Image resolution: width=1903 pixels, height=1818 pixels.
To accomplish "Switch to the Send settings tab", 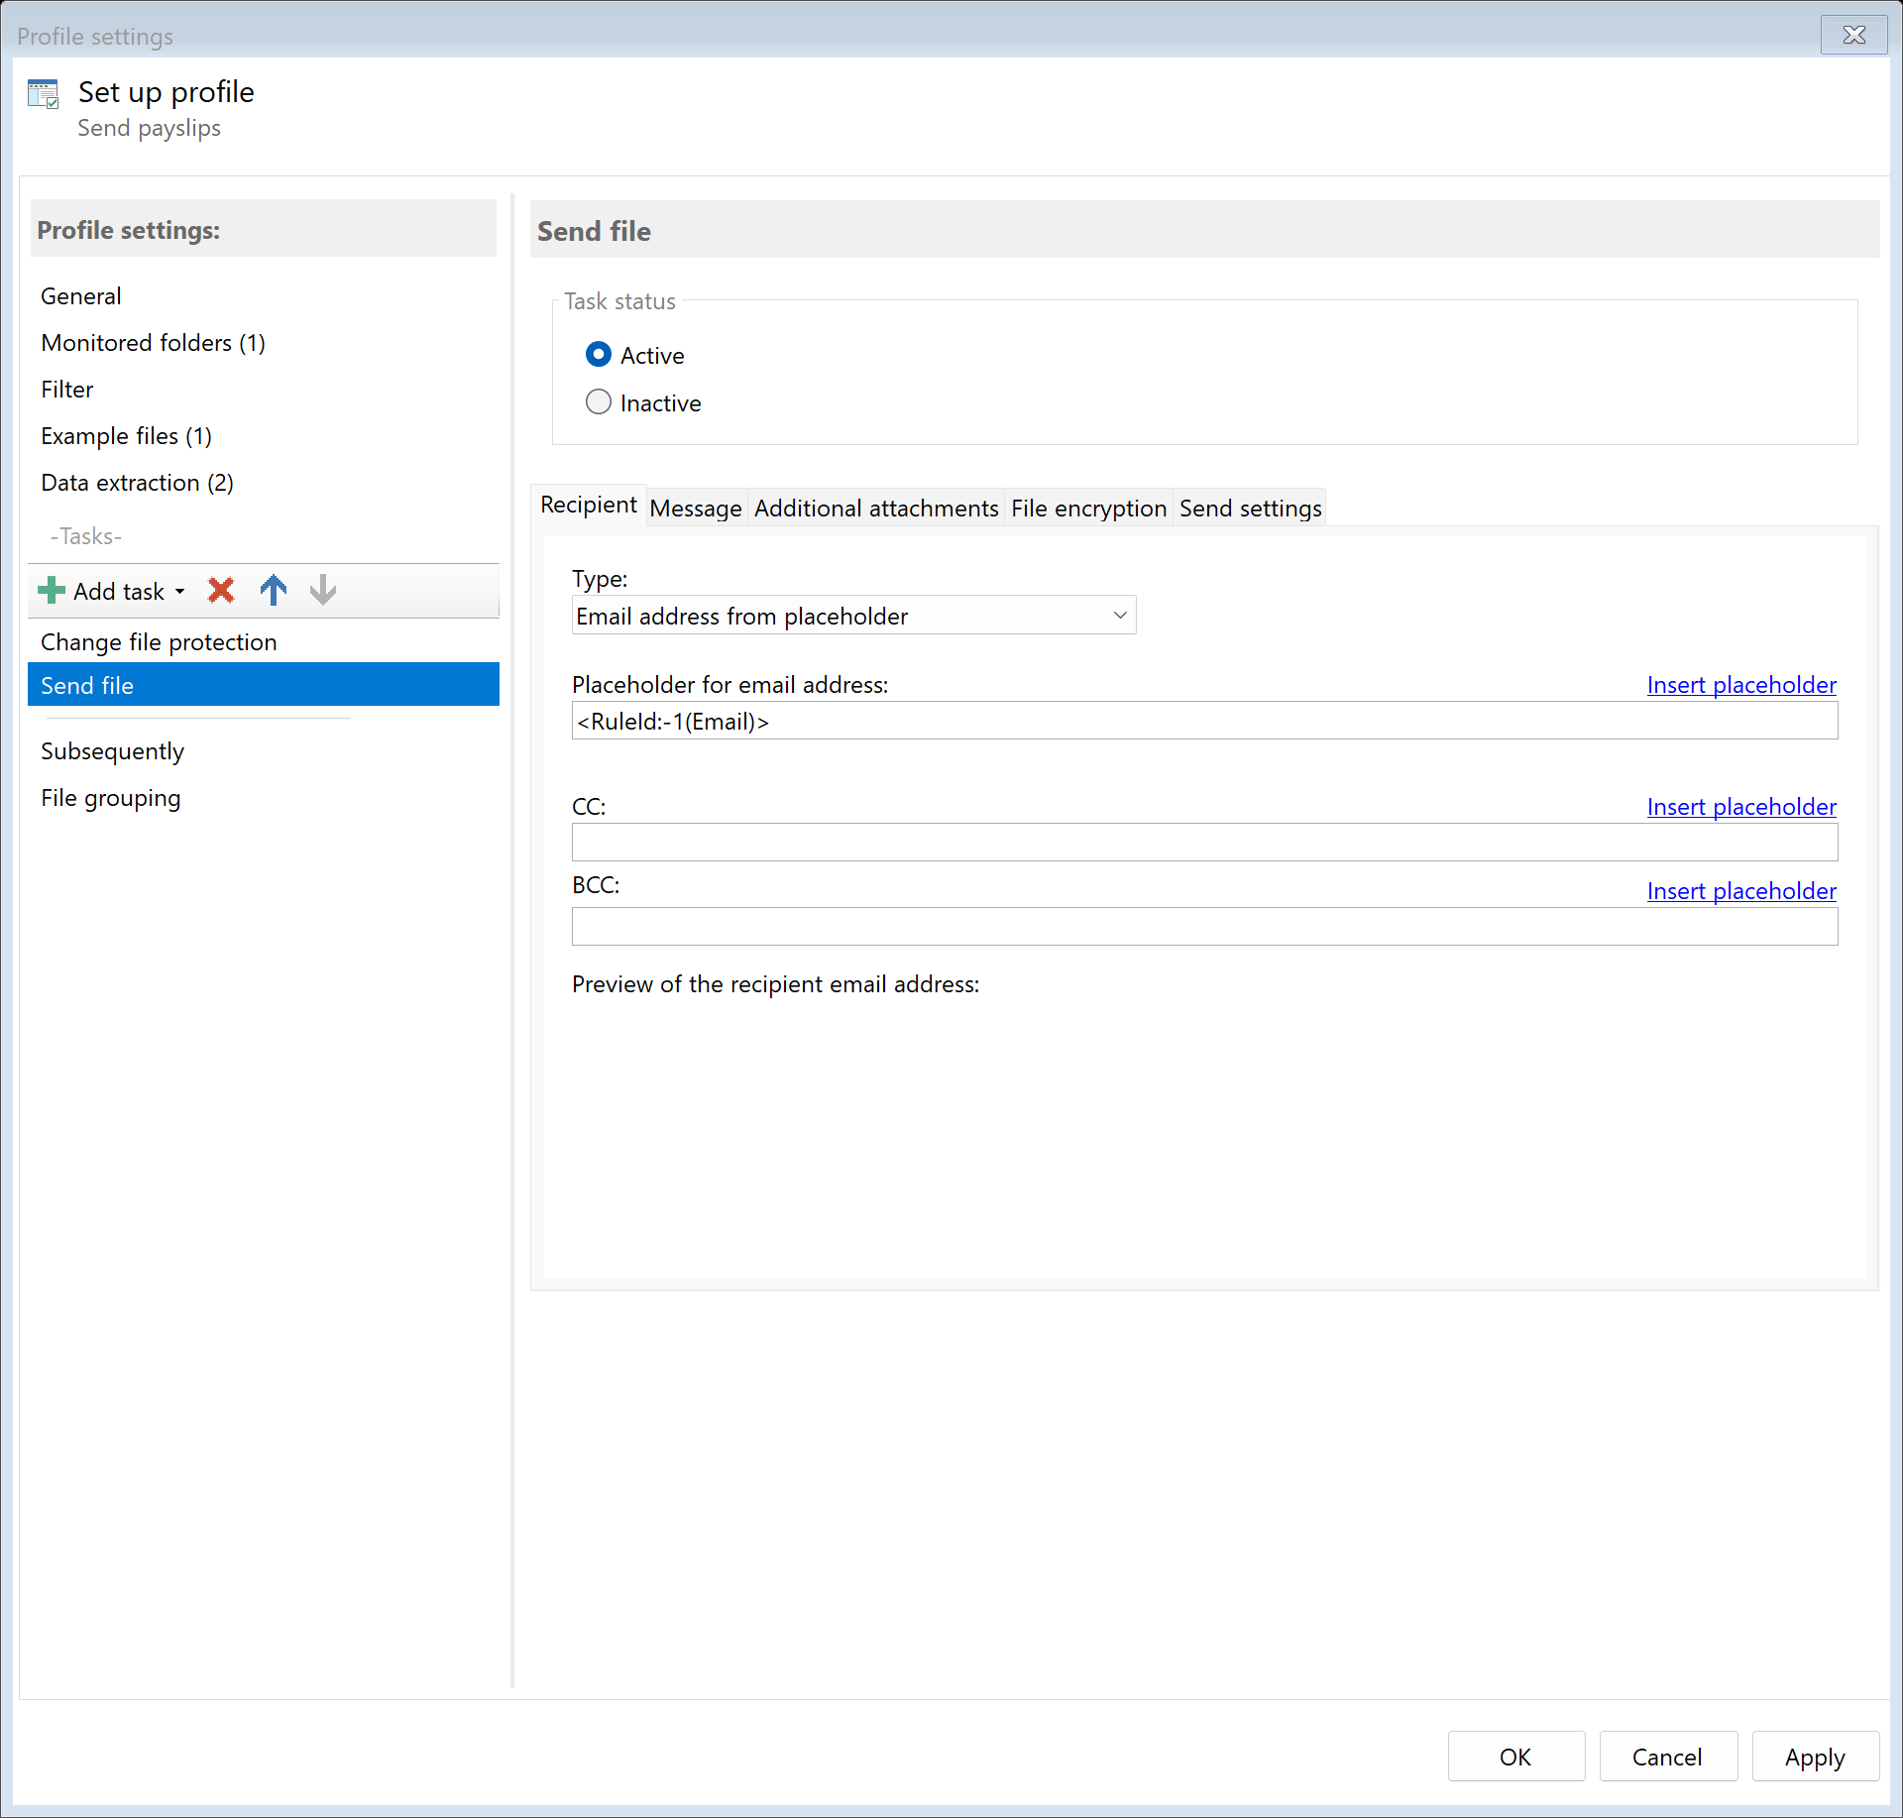I will point(1249,508).
